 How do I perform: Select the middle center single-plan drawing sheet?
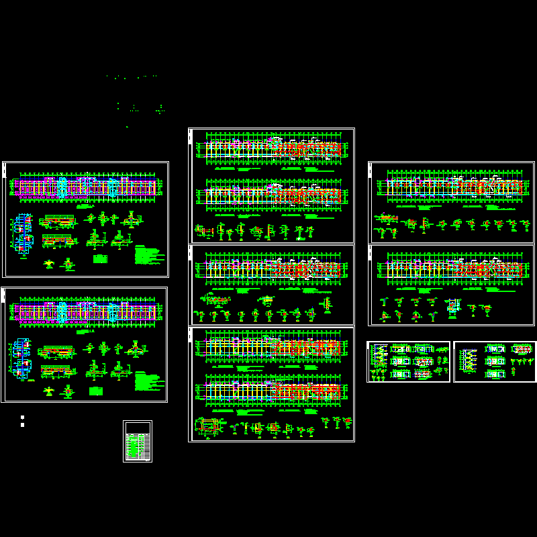[x=271, y=285]
